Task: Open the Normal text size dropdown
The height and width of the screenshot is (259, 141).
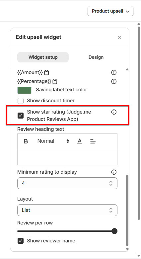Action: (x=53, y=141)
